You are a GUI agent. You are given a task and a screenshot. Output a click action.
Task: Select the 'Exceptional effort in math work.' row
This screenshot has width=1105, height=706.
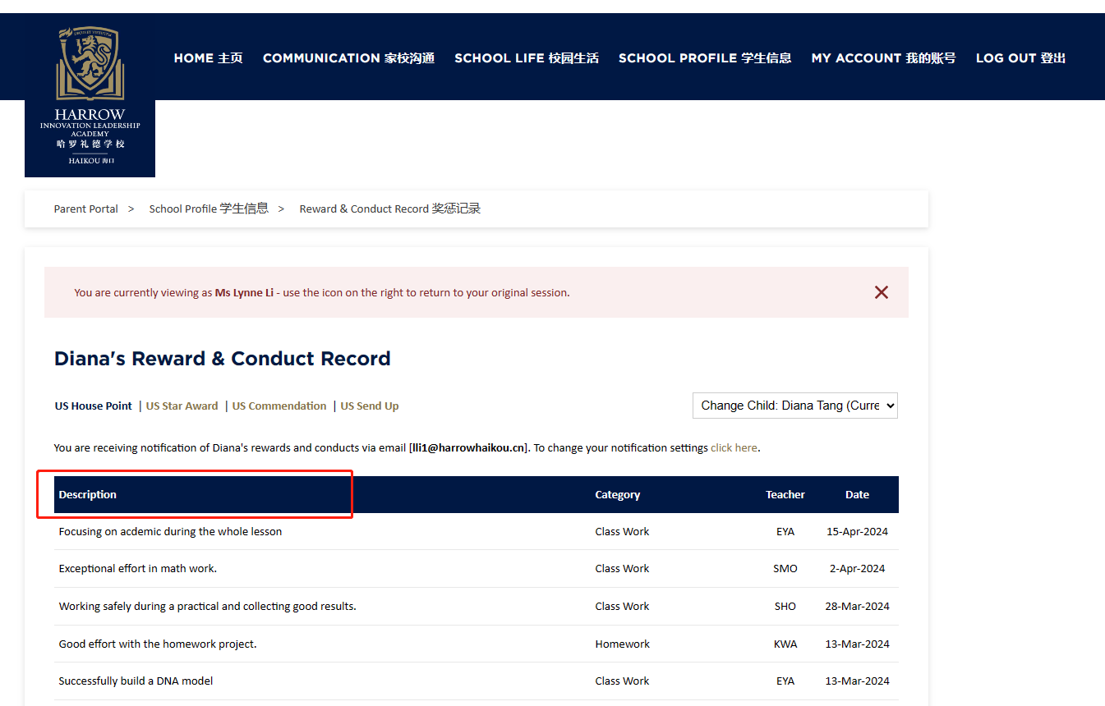138,569
